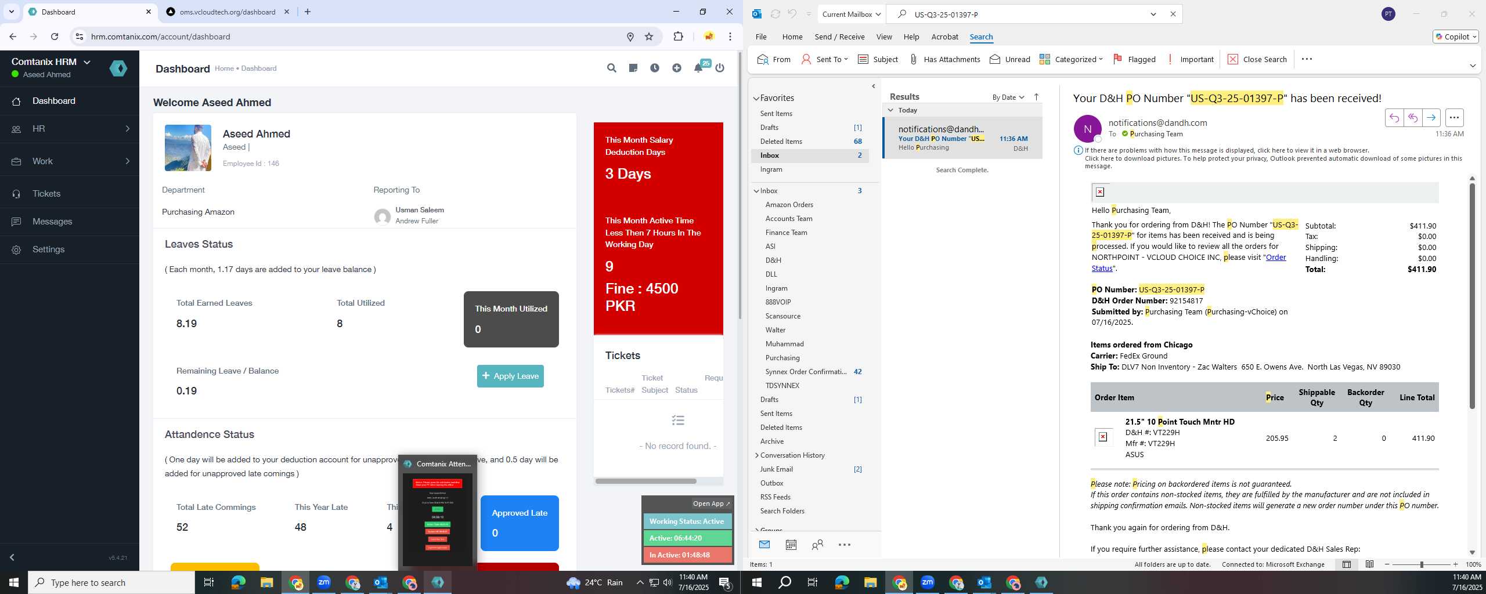
Task: Click the power logout icon in HRM header
Action: 720,68
